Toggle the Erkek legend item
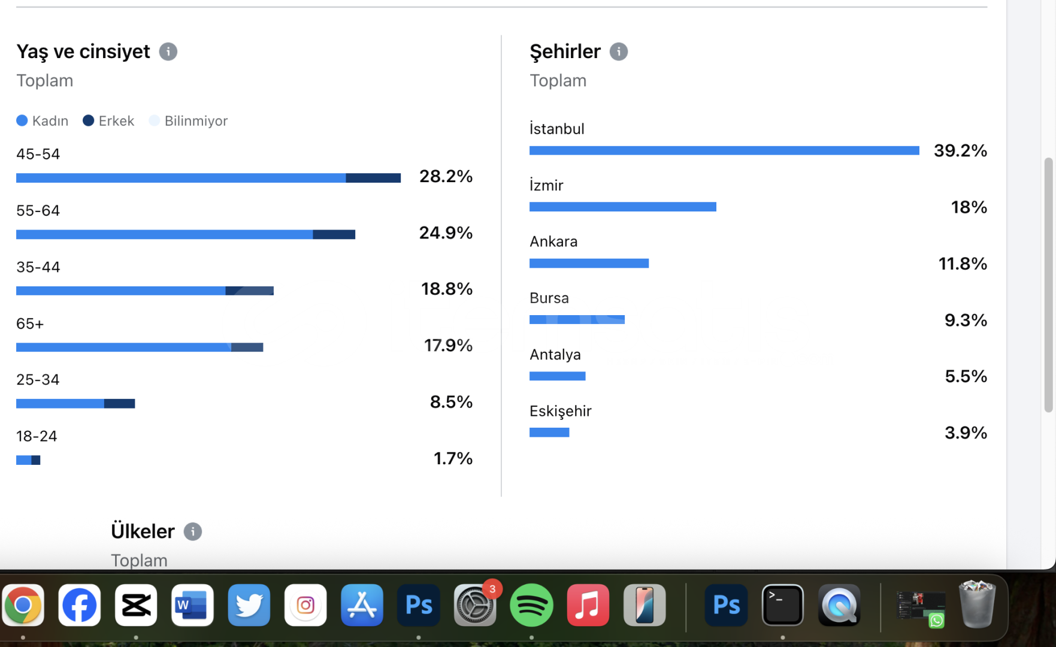The height and width of the screenshot is (647, 1056). pyautogui.click(x=108, y=121)
